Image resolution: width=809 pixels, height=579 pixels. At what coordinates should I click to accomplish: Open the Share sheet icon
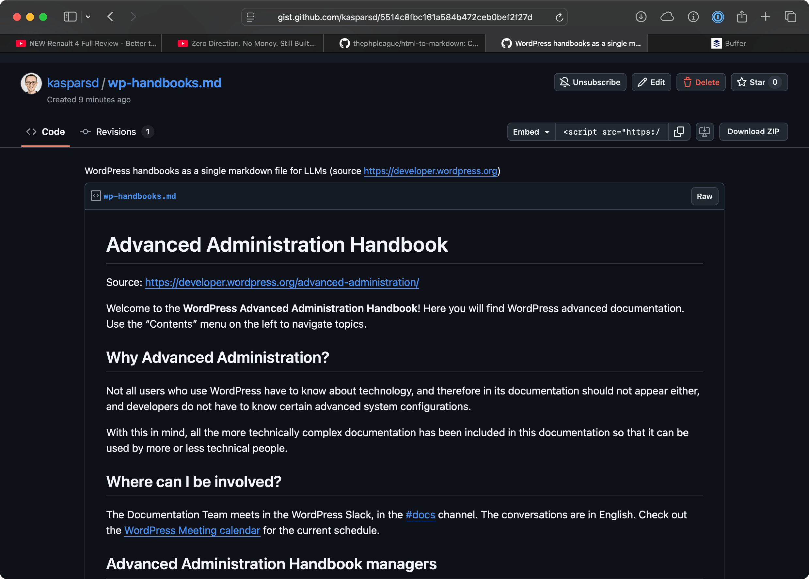tap(742, 17)
